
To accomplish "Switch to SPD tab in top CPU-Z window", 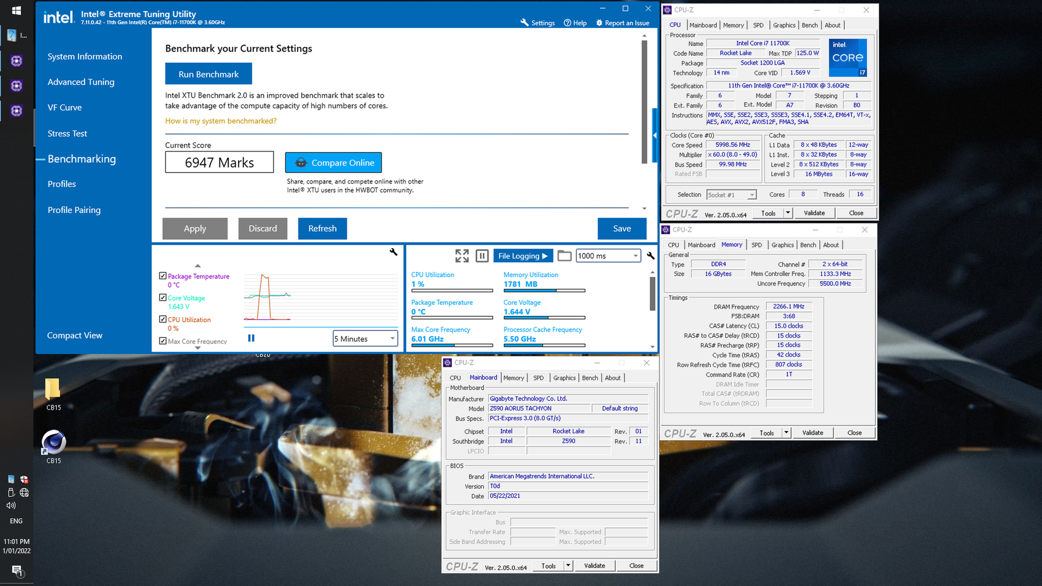I will click(x=758, y=25).
